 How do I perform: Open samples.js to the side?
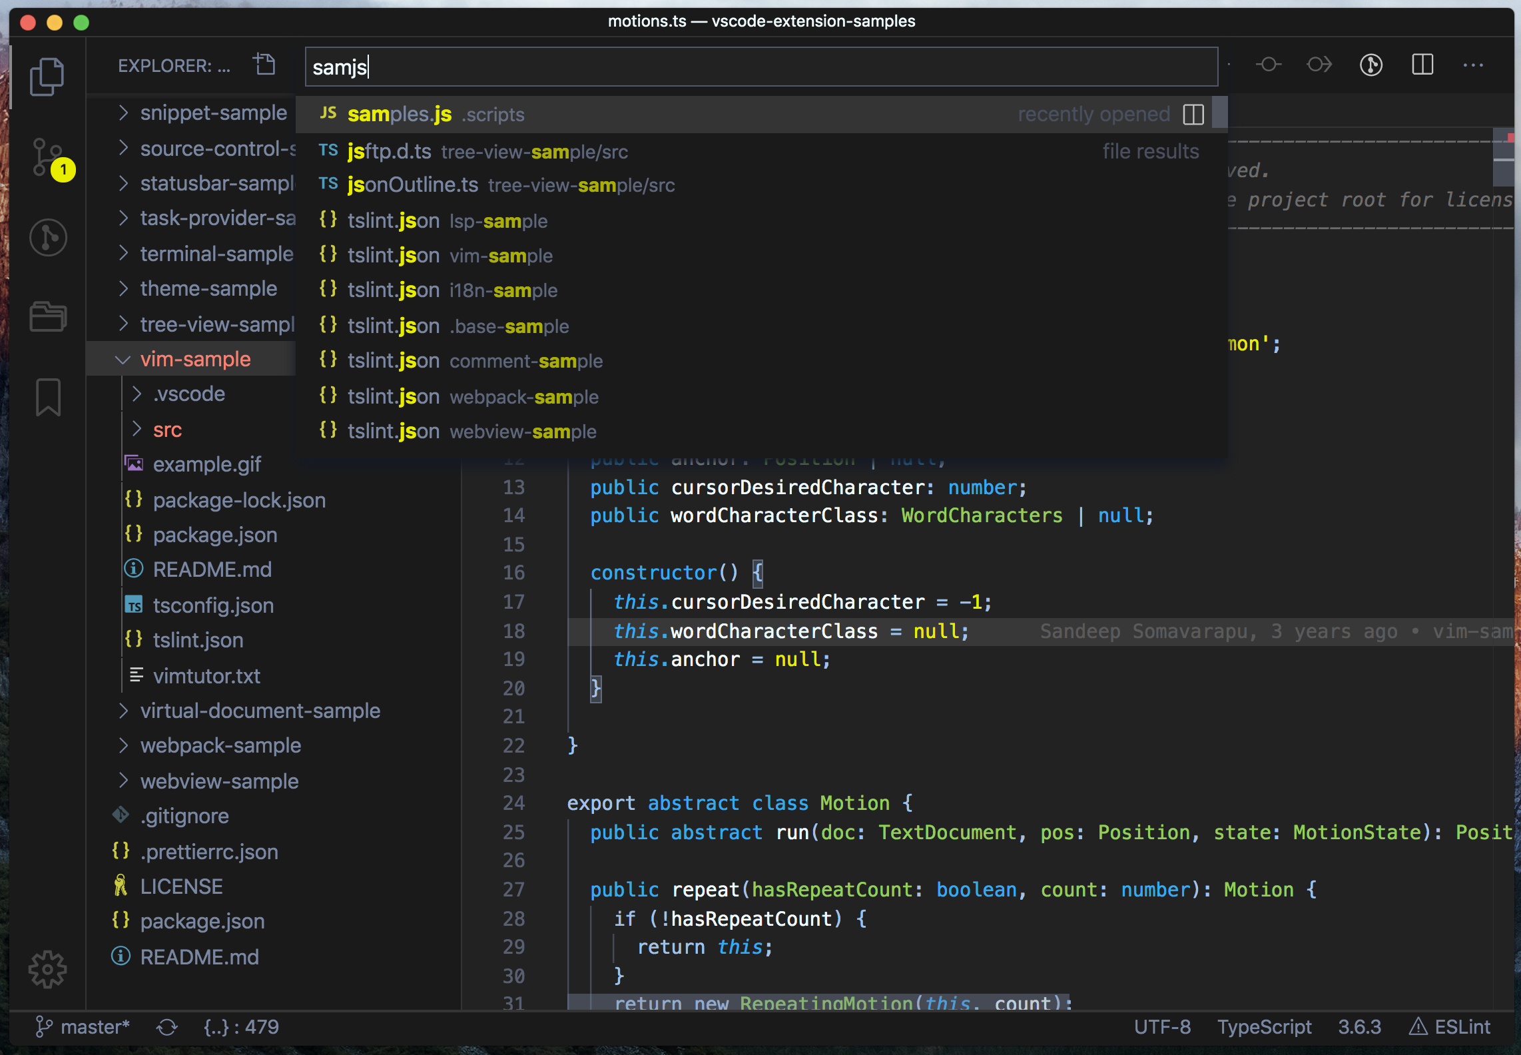[x=1193, y=115]
